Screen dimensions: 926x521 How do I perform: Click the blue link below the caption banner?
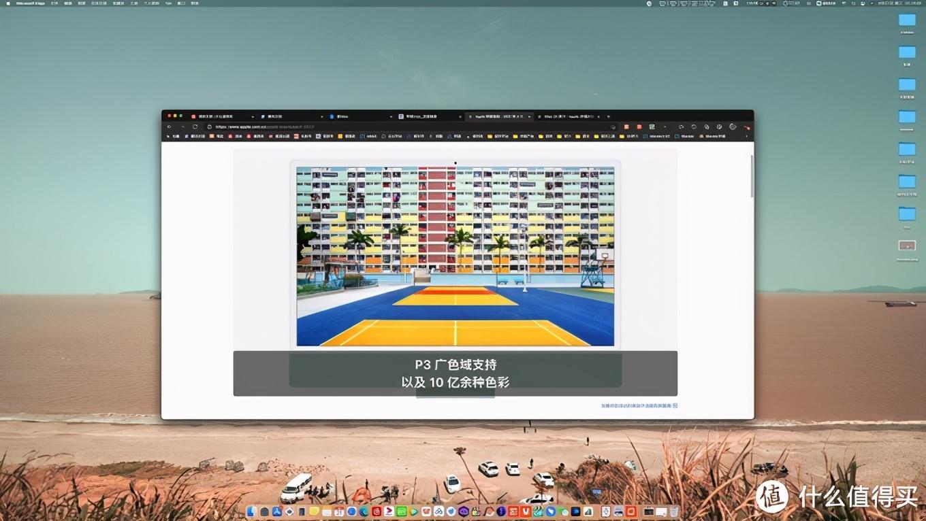[x=639, y=406]
